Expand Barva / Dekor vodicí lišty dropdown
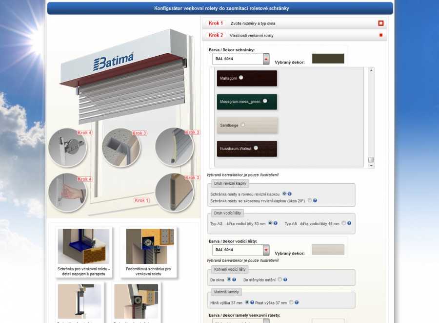The height and width of the screenshot is (323, 439). [x=266, y=250]
